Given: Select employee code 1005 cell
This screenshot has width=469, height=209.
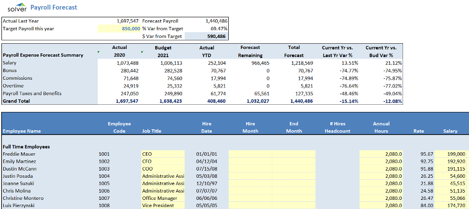Looking at the screenshot, I should [x=104, y=184].
